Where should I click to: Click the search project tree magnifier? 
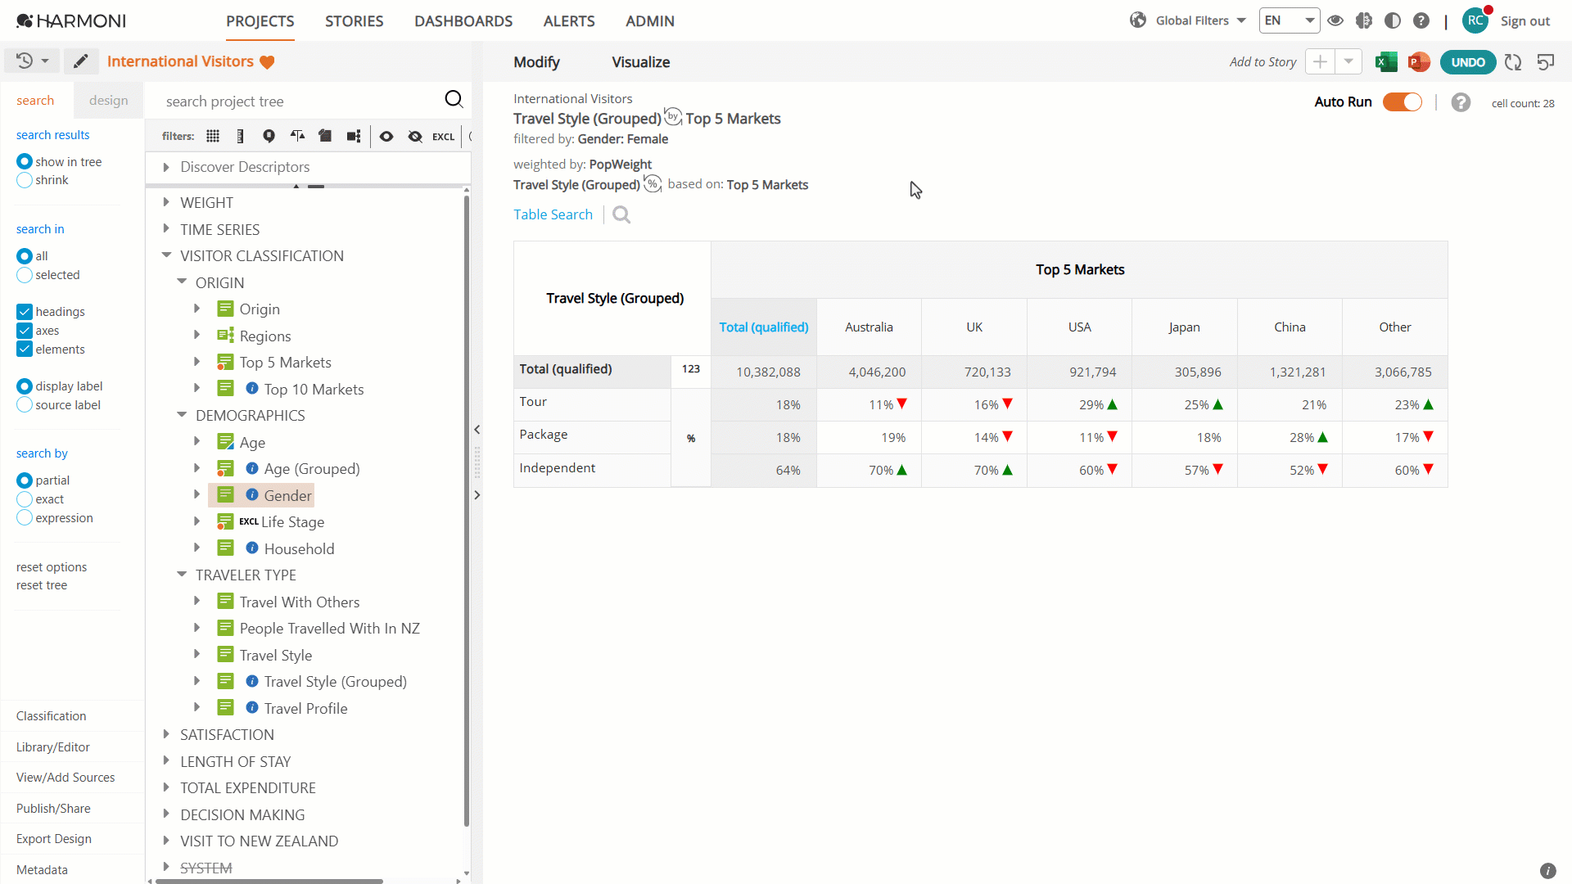[x=454, y=100]
